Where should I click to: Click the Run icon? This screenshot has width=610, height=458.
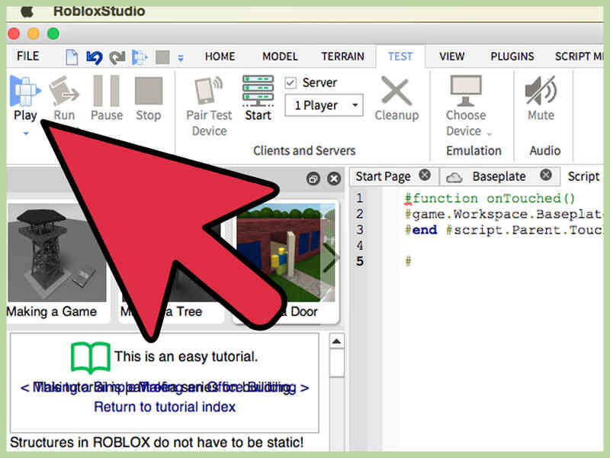(64, 91)
